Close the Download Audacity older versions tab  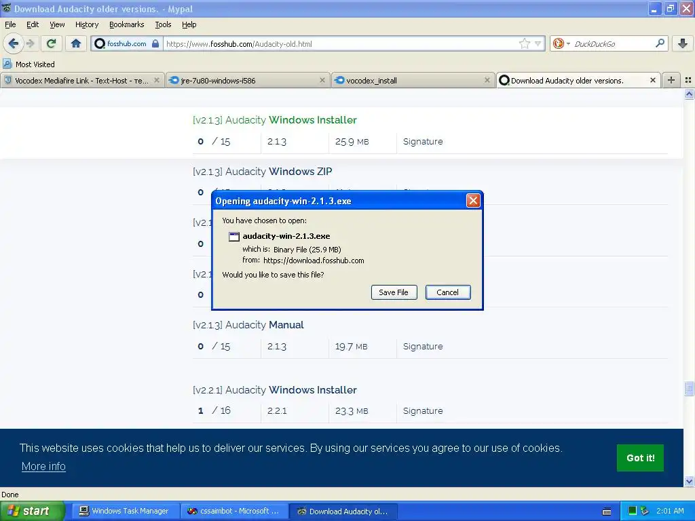[652, 80]
